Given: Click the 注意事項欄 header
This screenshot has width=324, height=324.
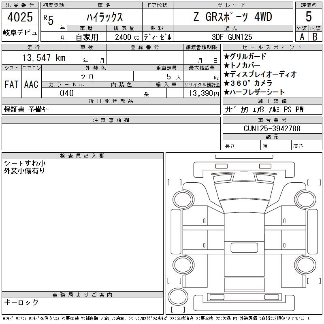Looking at the screenshot, I should point(111,120).
